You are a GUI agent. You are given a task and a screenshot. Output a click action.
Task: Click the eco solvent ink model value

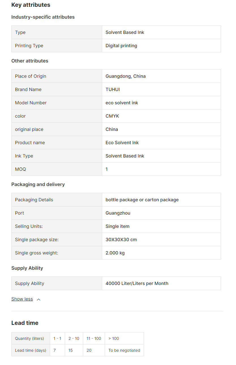point(122,103)
